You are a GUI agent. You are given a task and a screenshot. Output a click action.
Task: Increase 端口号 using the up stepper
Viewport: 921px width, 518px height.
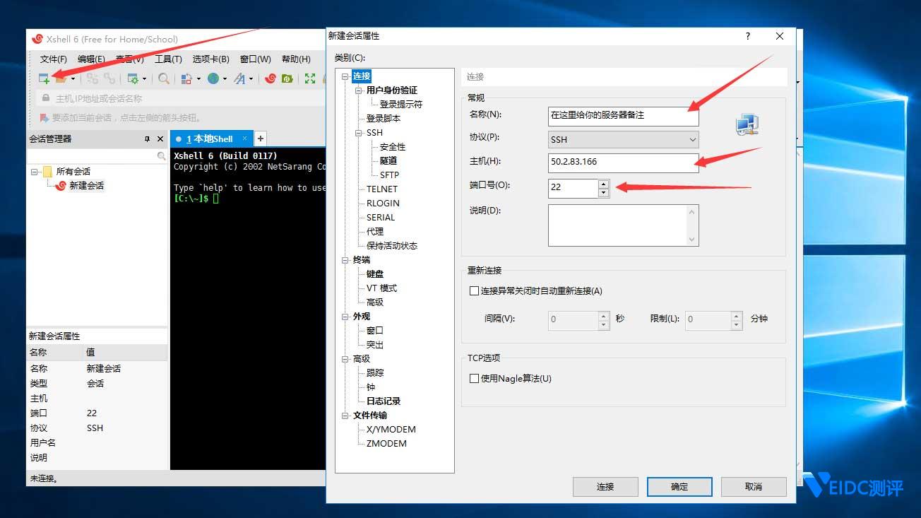tap(604, 184)
